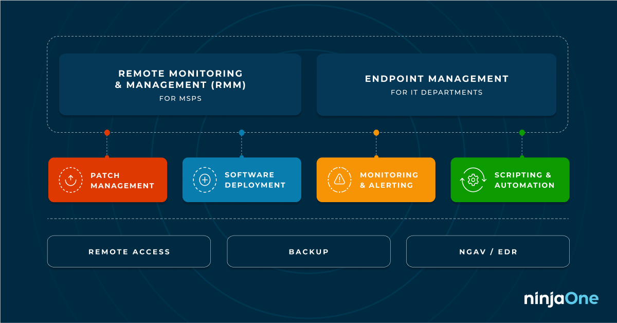The height and width of the screenshot is (323, 617).
Task: Click the warning triangle Monitoring & Alerting icon
Action: coord(339,180)
